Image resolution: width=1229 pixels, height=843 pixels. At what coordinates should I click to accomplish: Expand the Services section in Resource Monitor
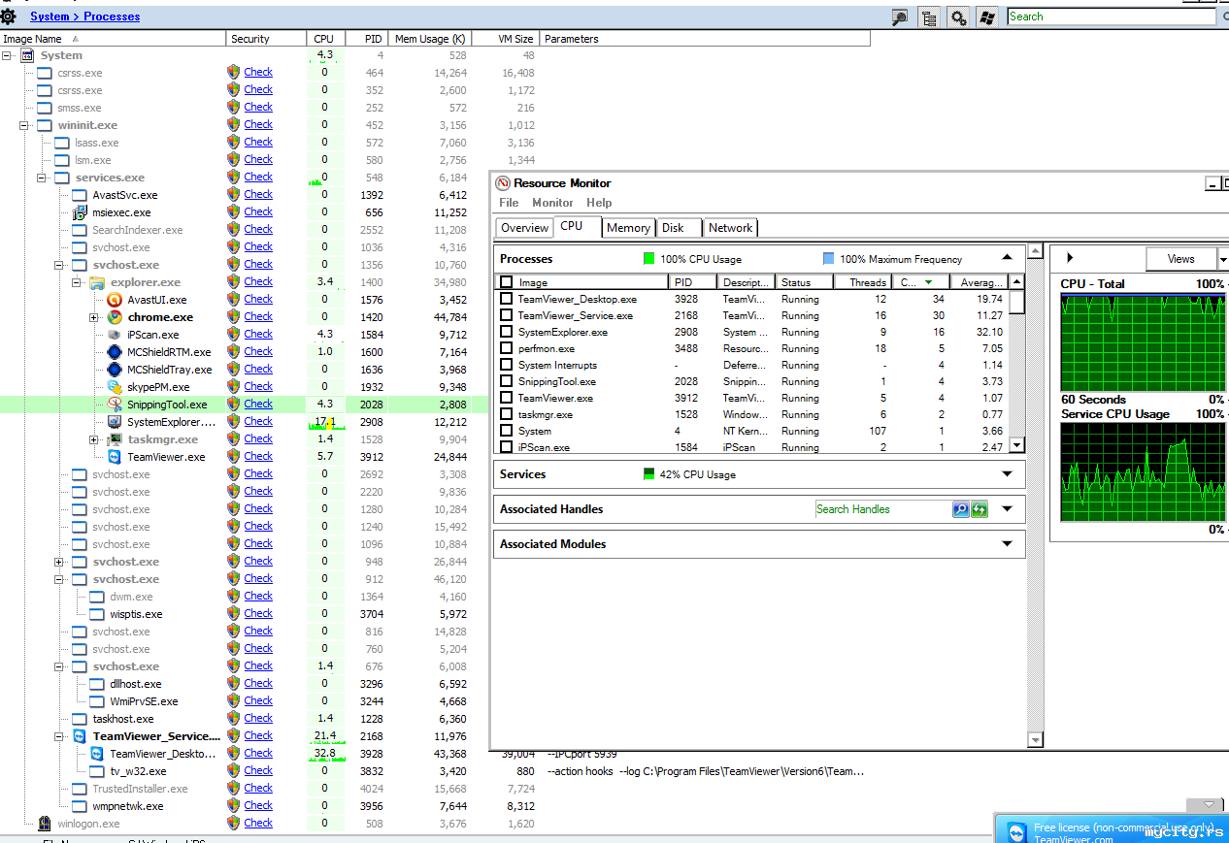click(x=1007, y=474)
